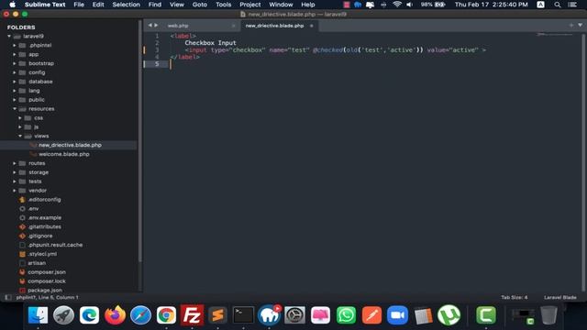Screen dimensions: 587x330
Task: Open .gitignore file in sidebar
Action: point(40,236)
